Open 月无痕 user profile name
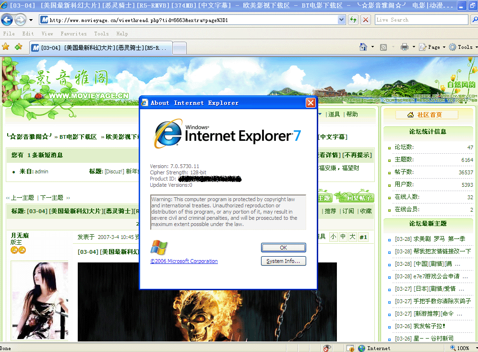This screenshot has height=352, width=478. (20, 236)
